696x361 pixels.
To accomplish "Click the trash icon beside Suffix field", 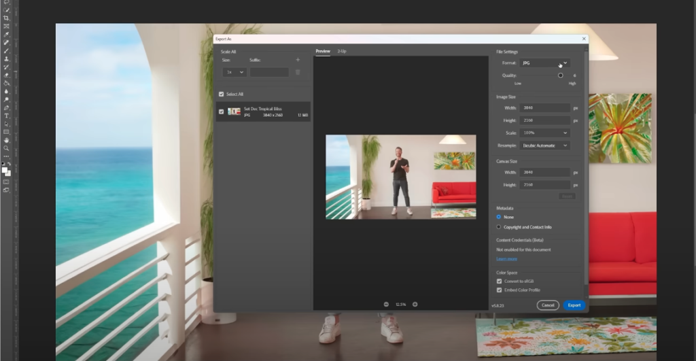I will (297, 72).
